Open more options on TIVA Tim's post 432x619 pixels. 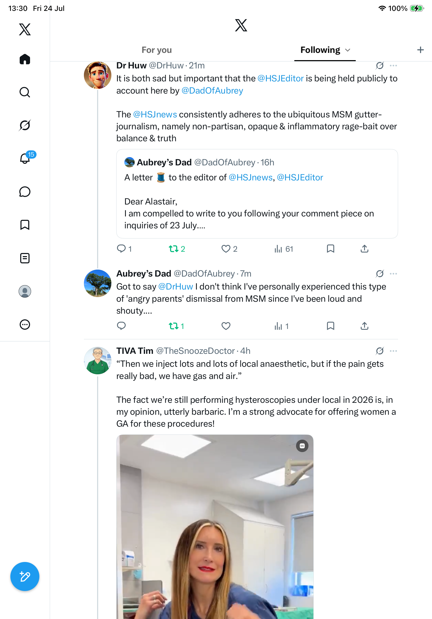click(393, 351)
